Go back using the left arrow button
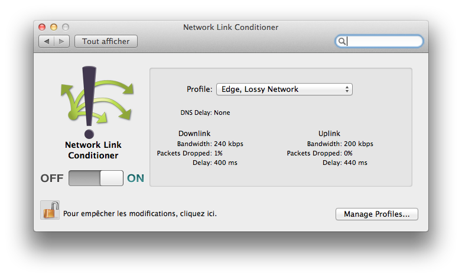 click(x=46, y=41)
